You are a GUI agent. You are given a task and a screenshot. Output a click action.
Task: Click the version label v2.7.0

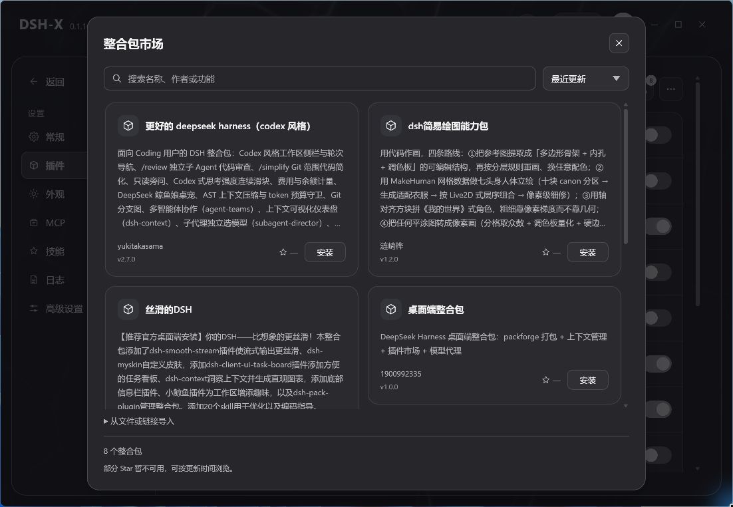[x=126, y=259]
